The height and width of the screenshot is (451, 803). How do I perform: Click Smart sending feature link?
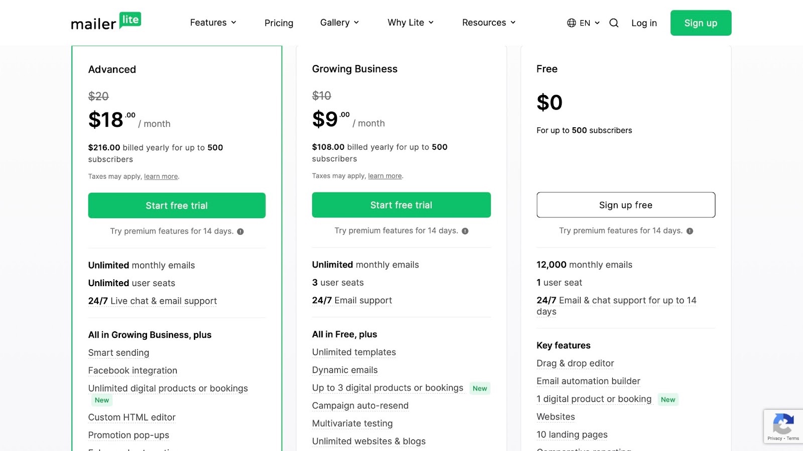(x=118, y=353)
